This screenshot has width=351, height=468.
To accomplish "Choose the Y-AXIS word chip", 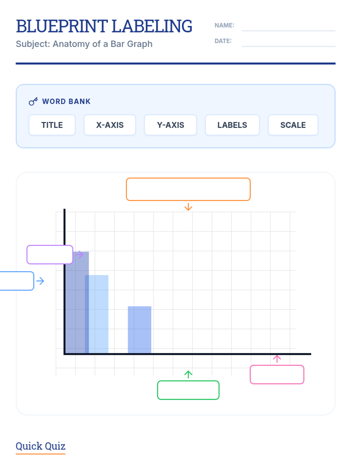I will pyautogui.click(x=171, y=125).
